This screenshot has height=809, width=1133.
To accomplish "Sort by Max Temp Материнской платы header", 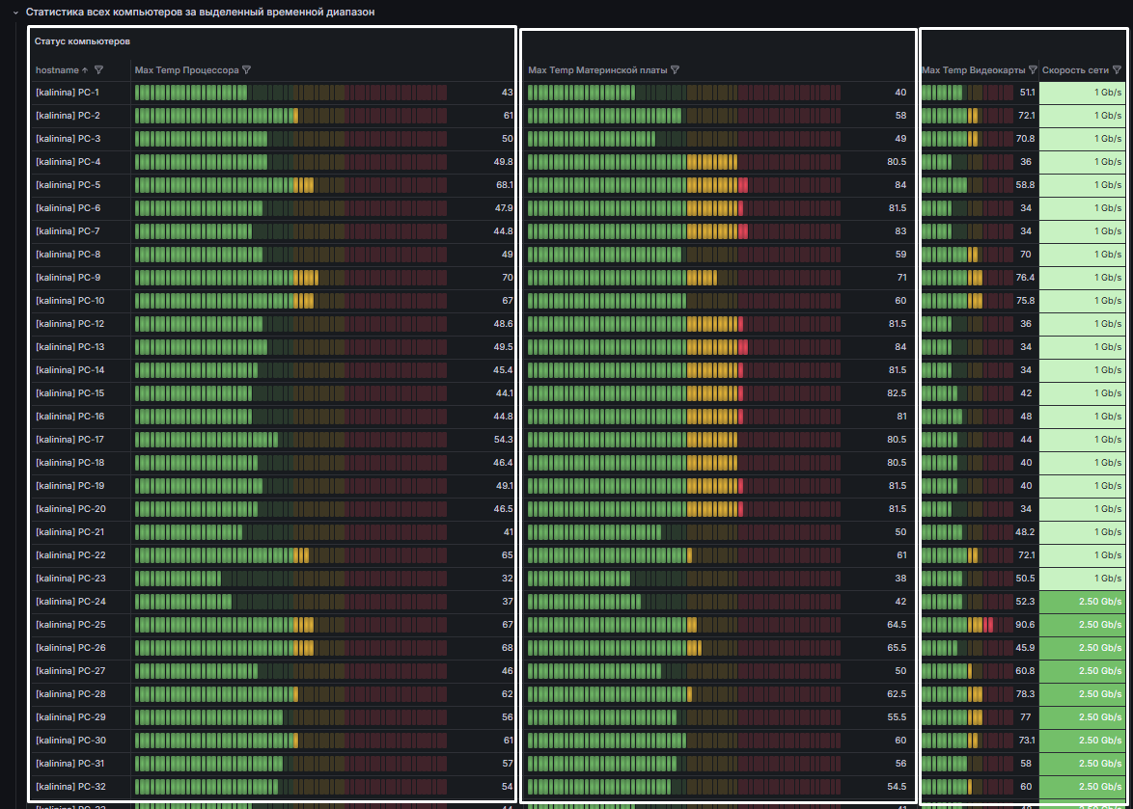I will [597, 70].
